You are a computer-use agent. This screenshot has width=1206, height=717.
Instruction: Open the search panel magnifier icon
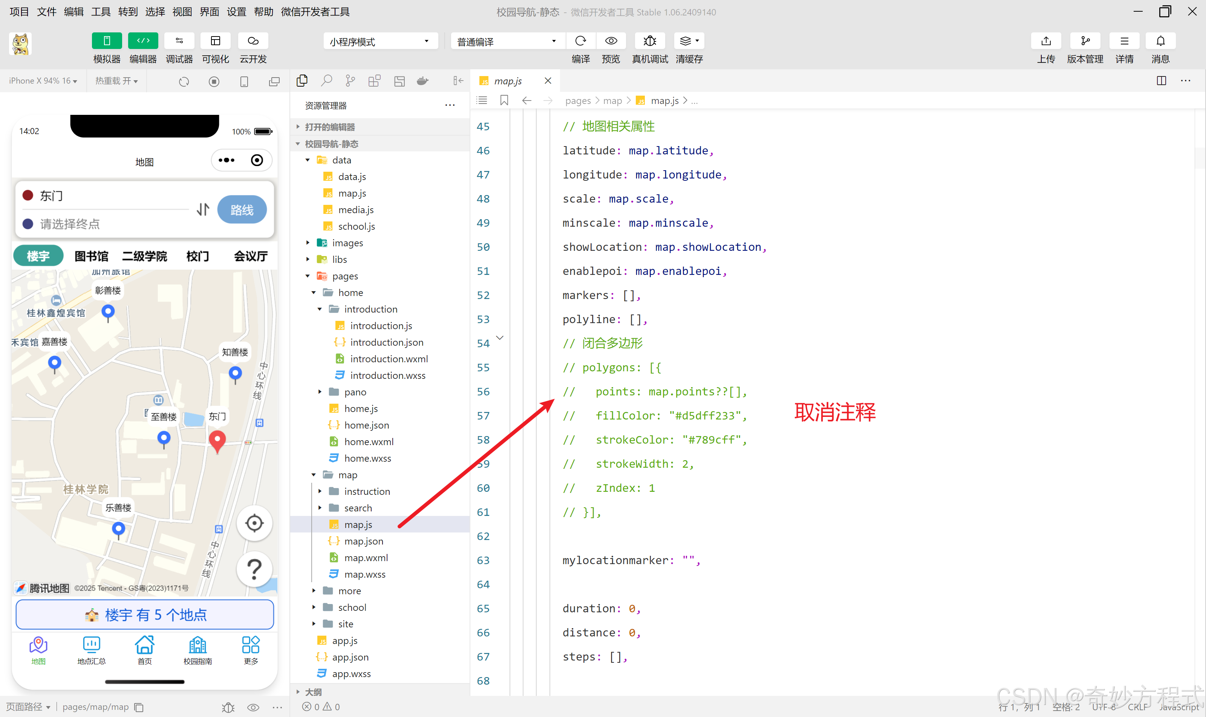[x=326, y=81]
